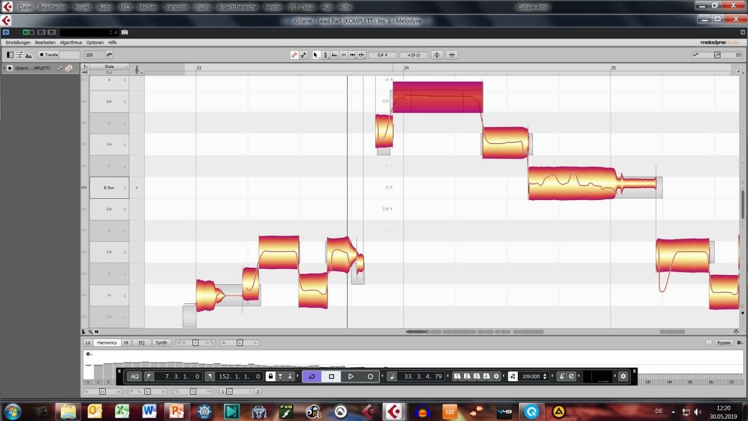
Task: Select the amplitude tool in the toolbar
Action: pyautogui.click(x=344, y=55)
